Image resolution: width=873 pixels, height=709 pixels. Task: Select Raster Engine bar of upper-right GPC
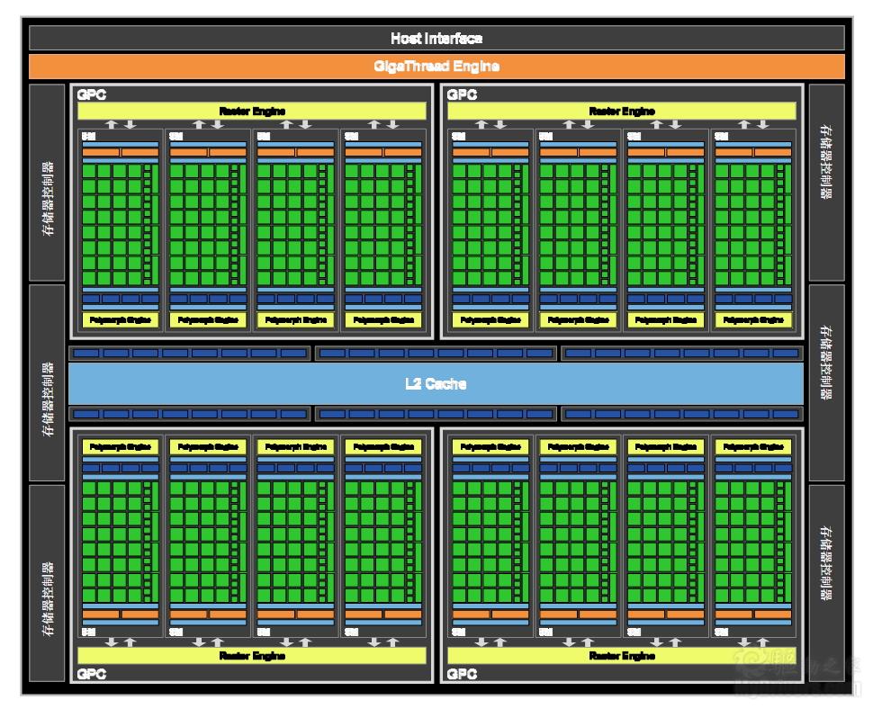point(622,111)
